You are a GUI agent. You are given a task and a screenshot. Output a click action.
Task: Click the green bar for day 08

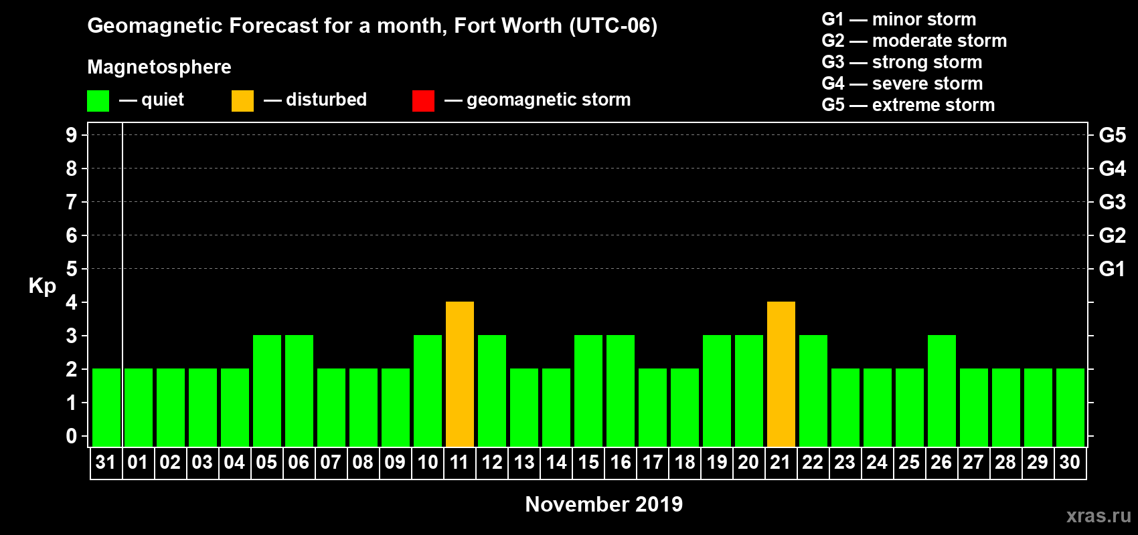363,407
